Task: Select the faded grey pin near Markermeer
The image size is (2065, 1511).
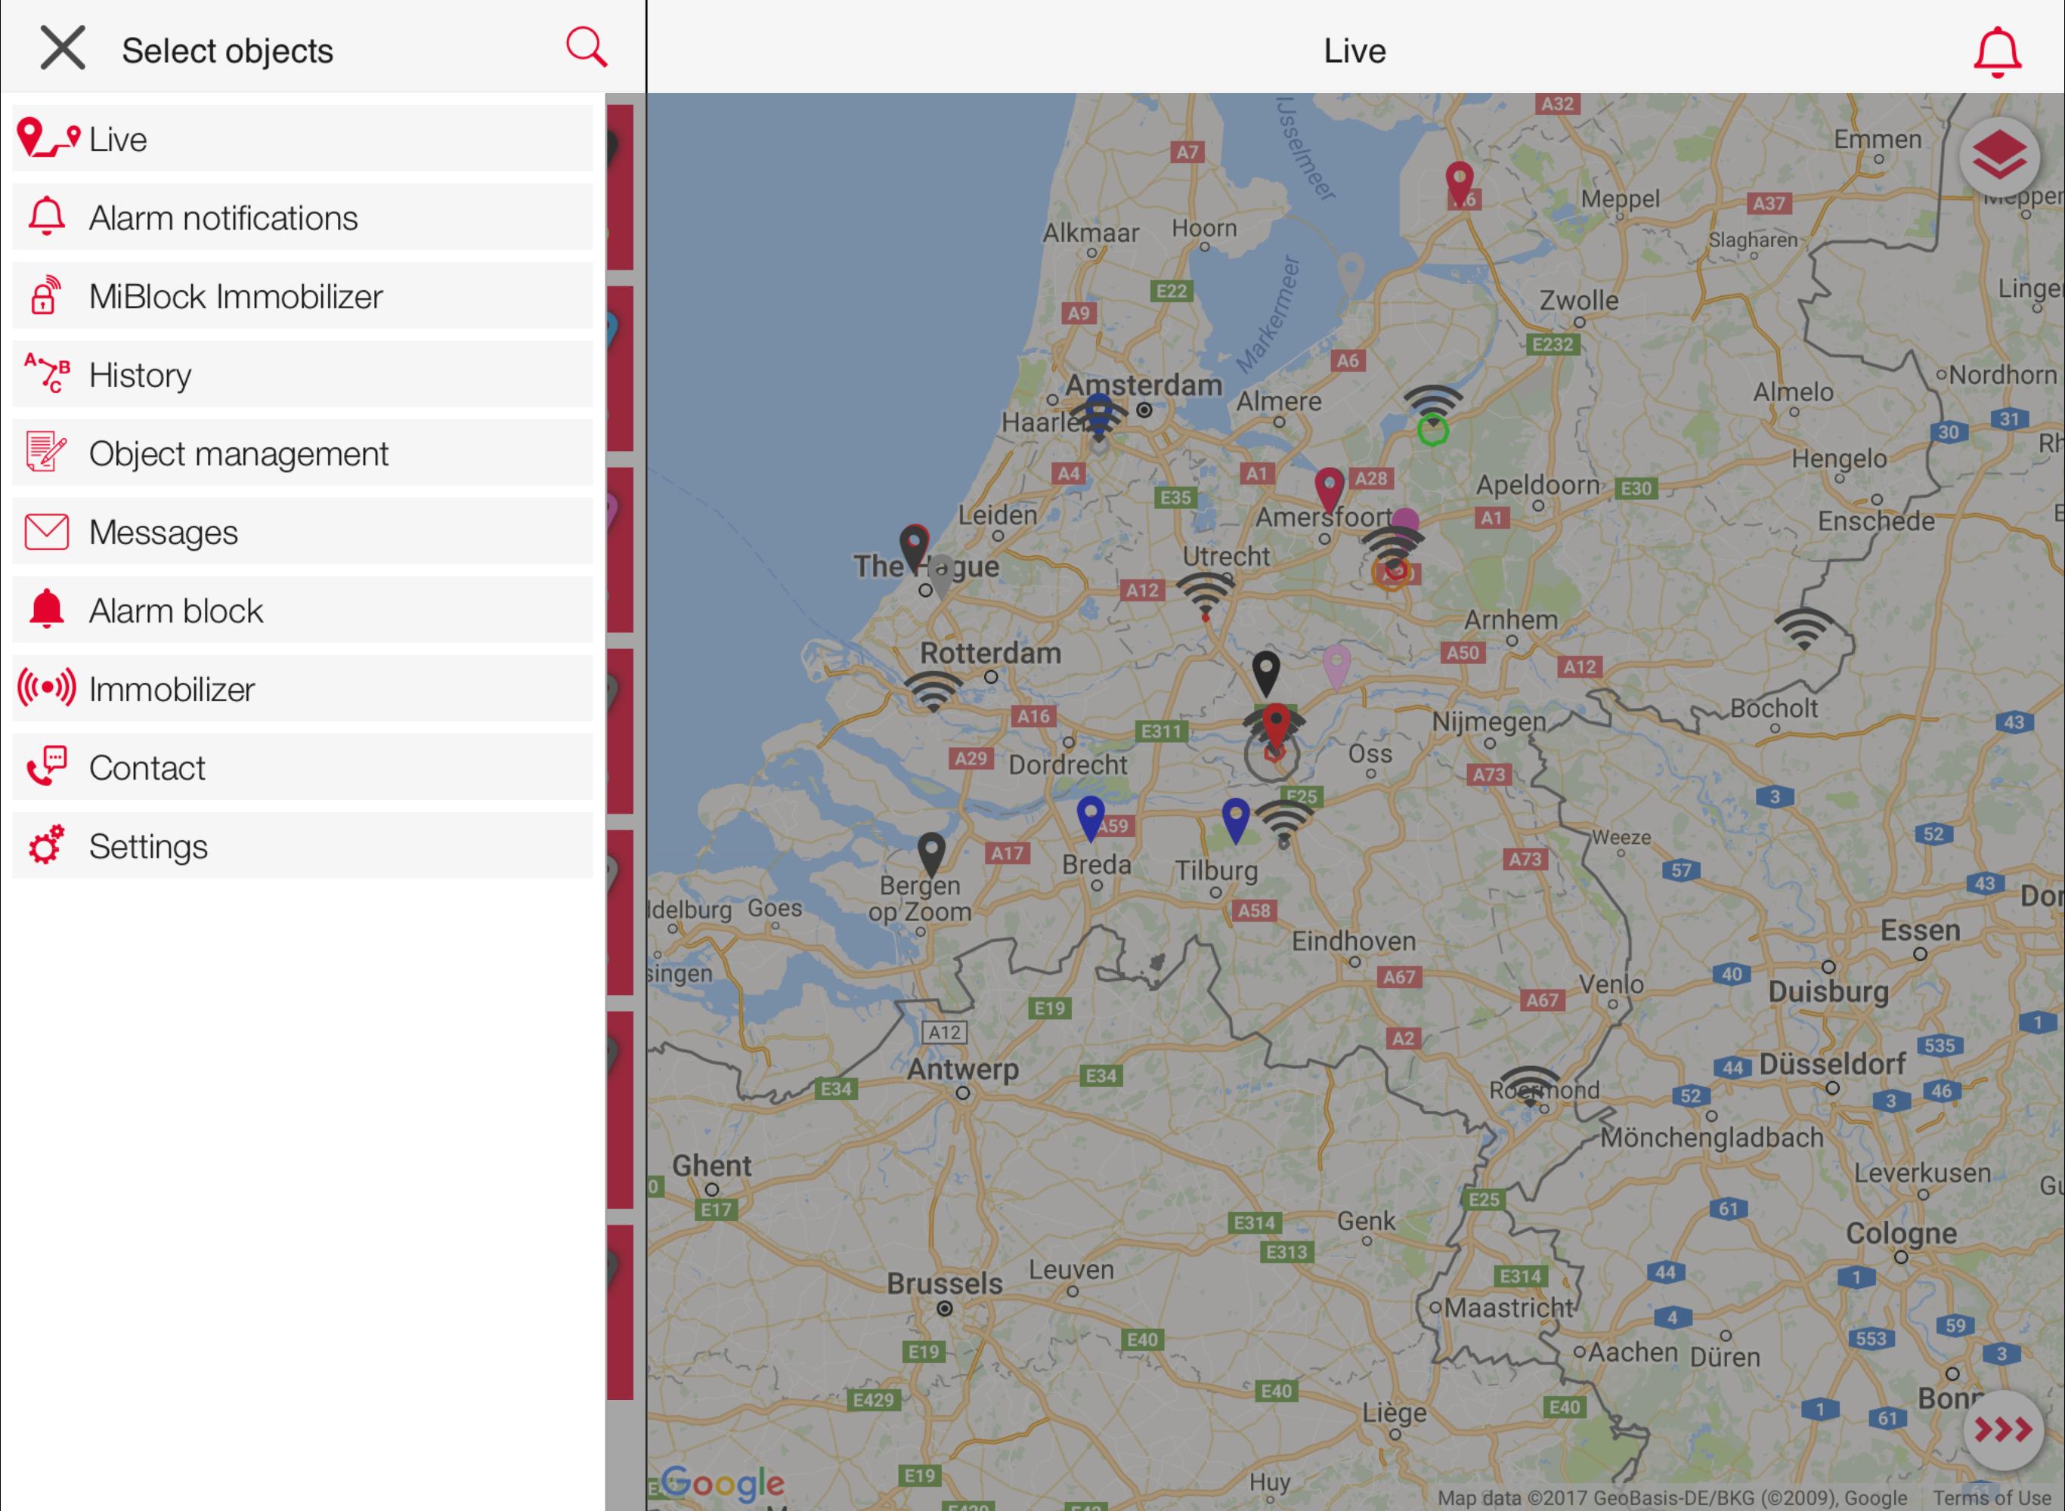Action: tap(1351, 275)
